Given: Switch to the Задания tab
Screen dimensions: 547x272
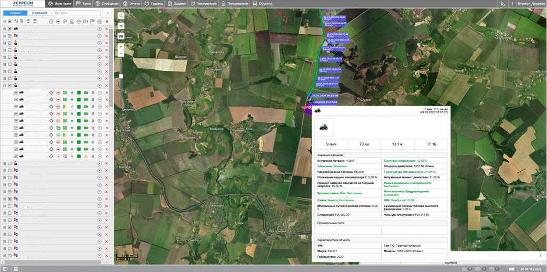Looking at the screenshot, I should [x=177, y=4].
